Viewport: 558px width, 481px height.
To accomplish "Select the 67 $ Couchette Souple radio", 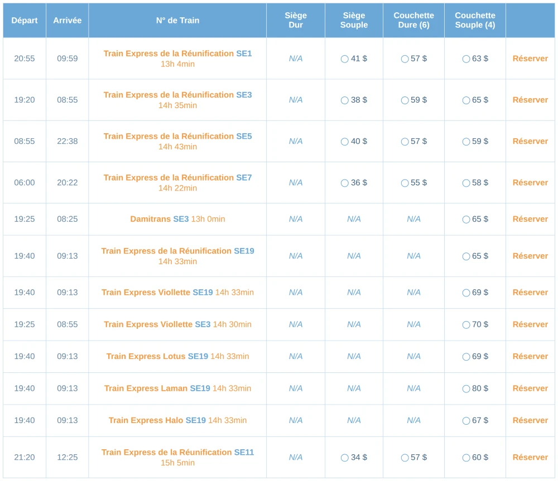I will [x=466, y=421].
